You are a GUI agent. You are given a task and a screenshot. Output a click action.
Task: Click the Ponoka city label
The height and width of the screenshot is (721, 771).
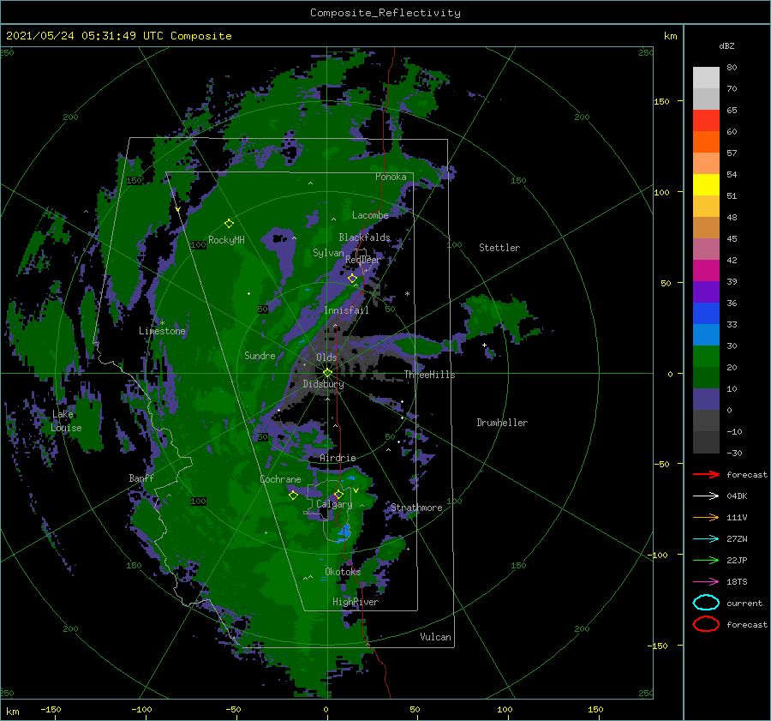point(391,177)
